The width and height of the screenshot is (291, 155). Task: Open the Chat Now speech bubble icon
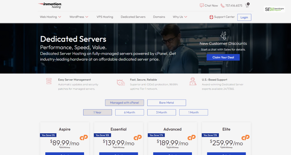tap(202, 6)
